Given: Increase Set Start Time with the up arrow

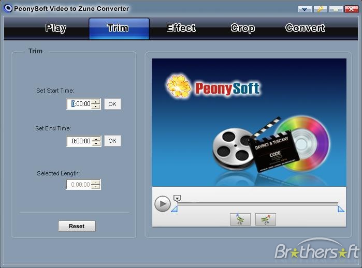Looking at the screenshot, I should [x=96, y=102].
